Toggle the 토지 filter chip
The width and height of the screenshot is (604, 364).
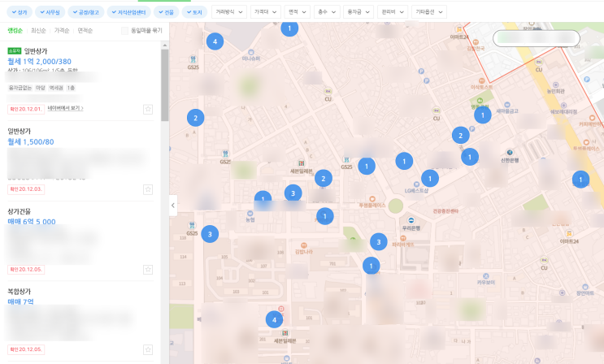194,12
